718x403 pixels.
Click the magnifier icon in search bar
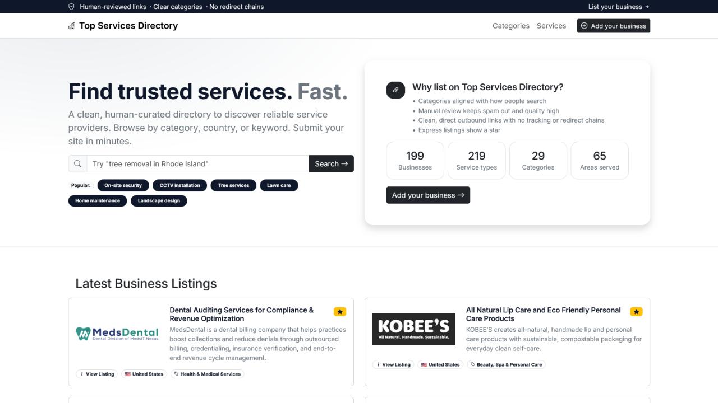point(77,164)
